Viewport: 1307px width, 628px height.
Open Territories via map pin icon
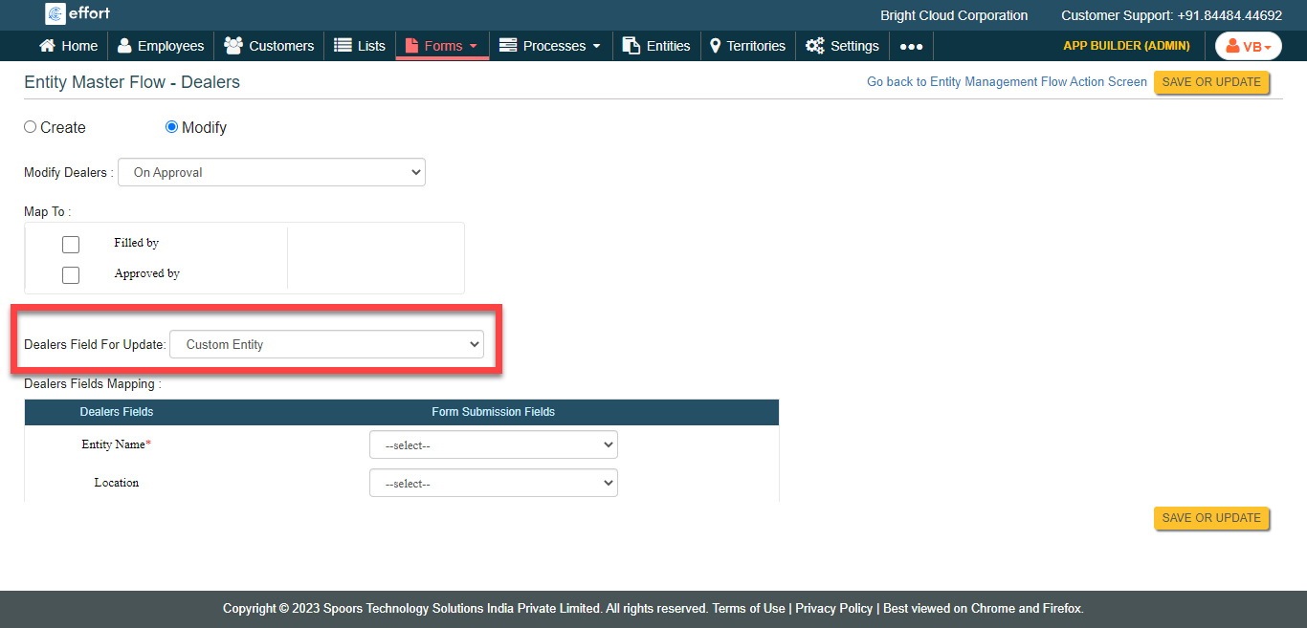pyautogui.click(x=715, y=46)
